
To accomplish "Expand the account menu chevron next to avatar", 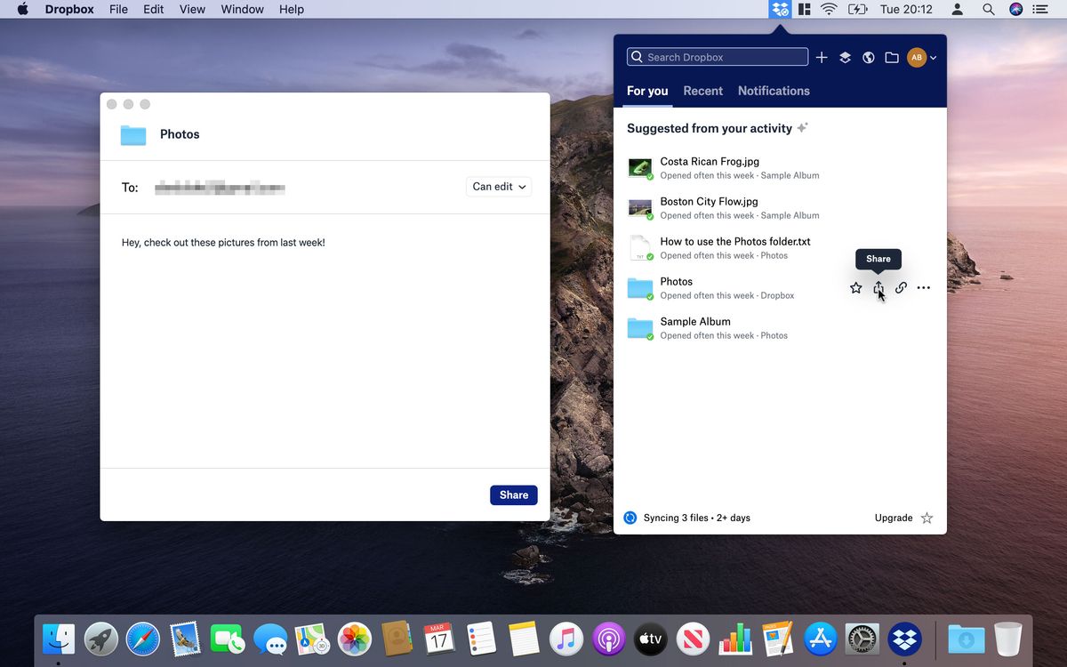I will [932, 57].
